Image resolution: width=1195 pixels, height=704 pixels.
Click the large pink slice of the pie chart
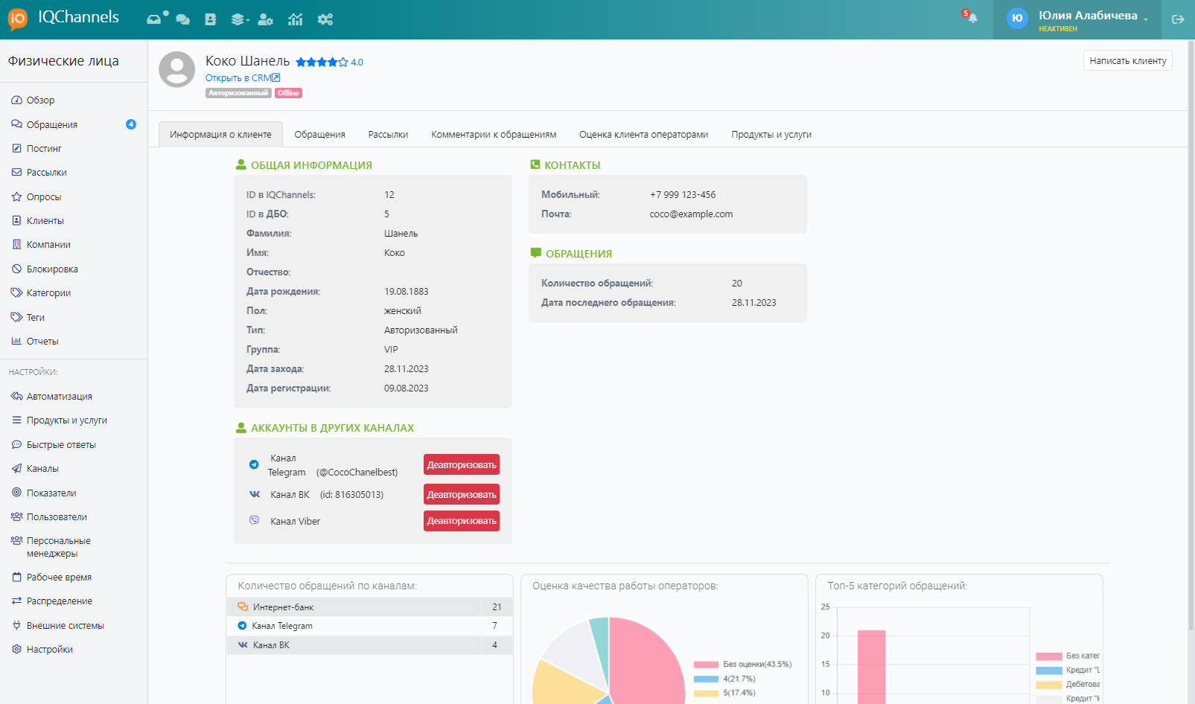[648, 659]
